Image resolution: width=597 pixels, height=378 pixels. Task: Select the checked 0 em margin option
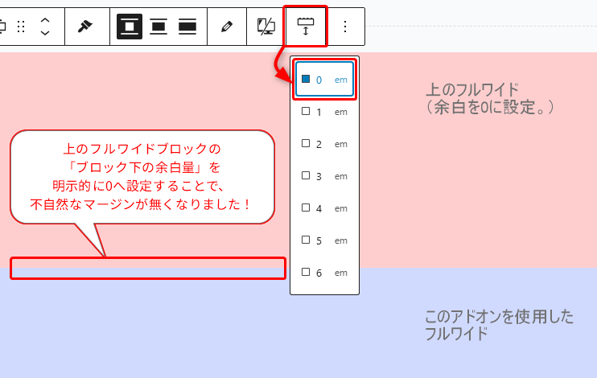[x=324, y=80]
